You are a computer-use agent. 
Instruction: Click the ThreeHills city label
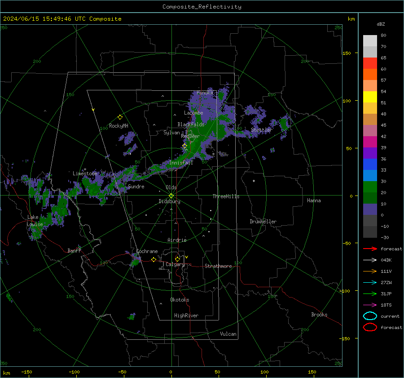point(226,196)
